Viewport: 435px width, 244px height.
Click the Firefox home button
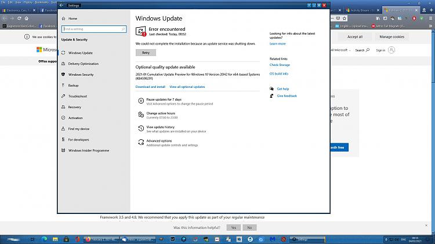pyautogui.click(x=27, y=19)
